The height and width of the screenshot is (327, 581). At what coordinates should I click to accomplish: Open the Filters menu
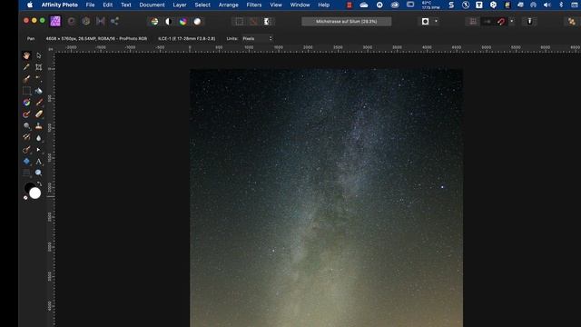click(x=254, y=5)
